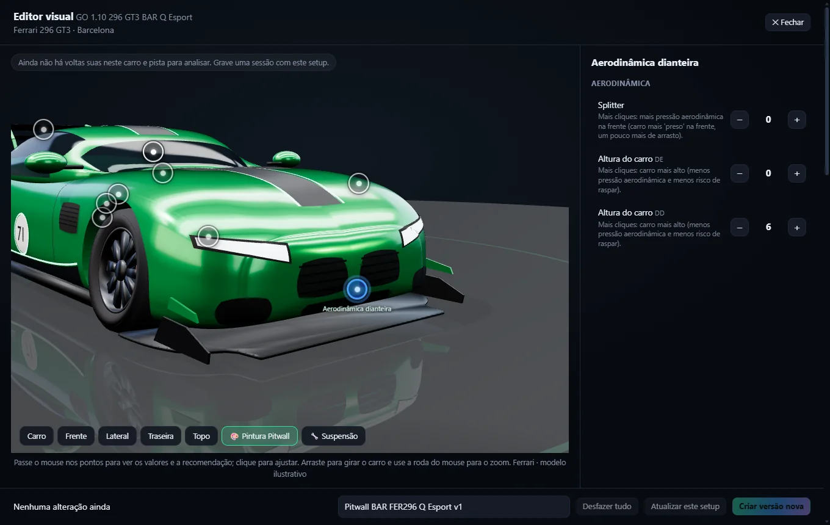Click the Aerodinâmica dianteira panel heading
Screen dimensions: 830x525
[644, 62]
